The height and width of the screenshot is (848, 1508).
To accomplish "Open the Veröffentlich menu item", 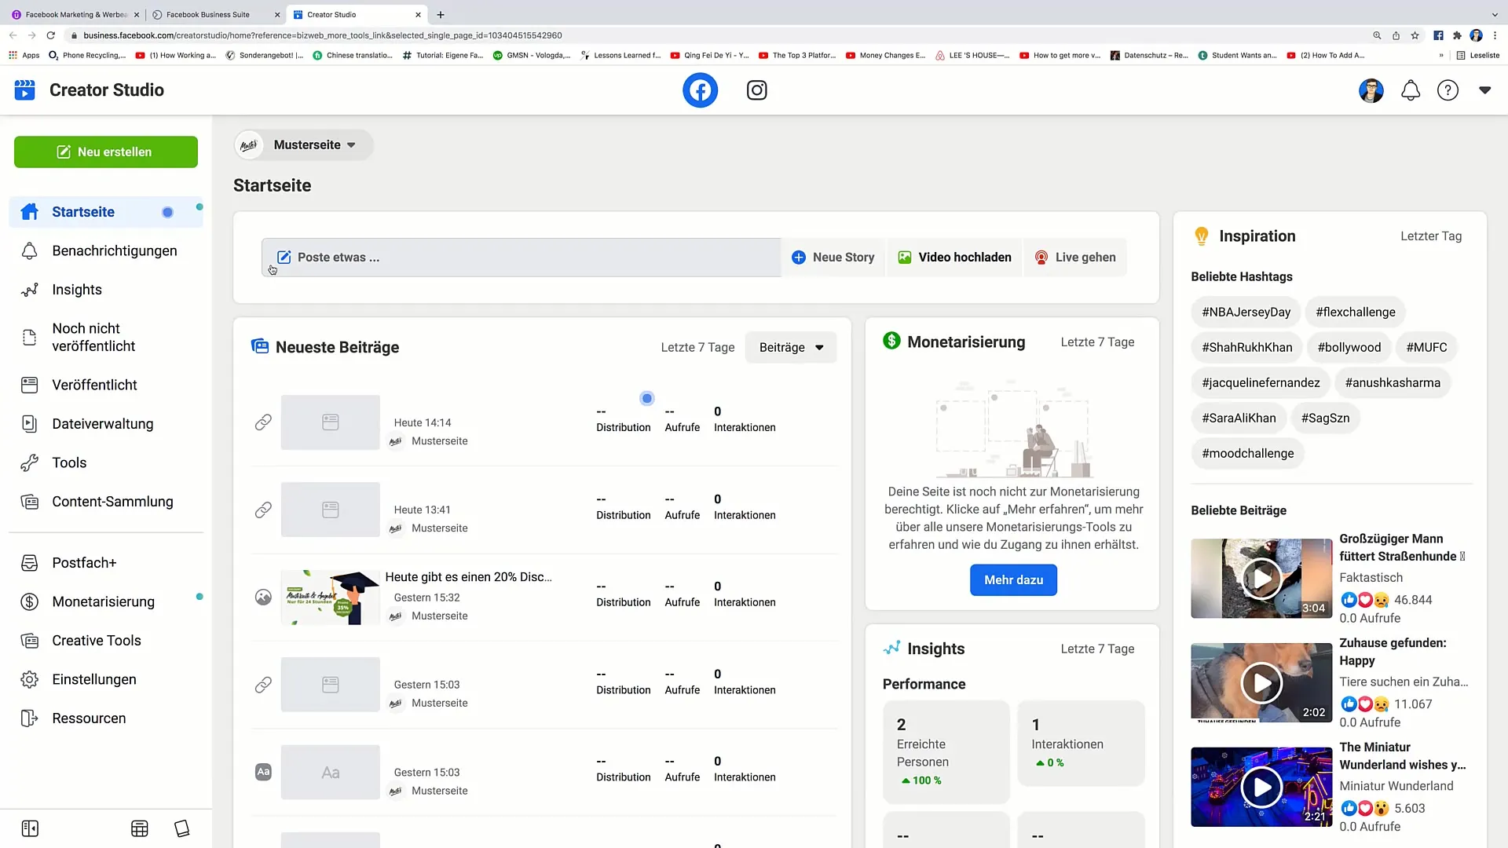I will 94,384.
